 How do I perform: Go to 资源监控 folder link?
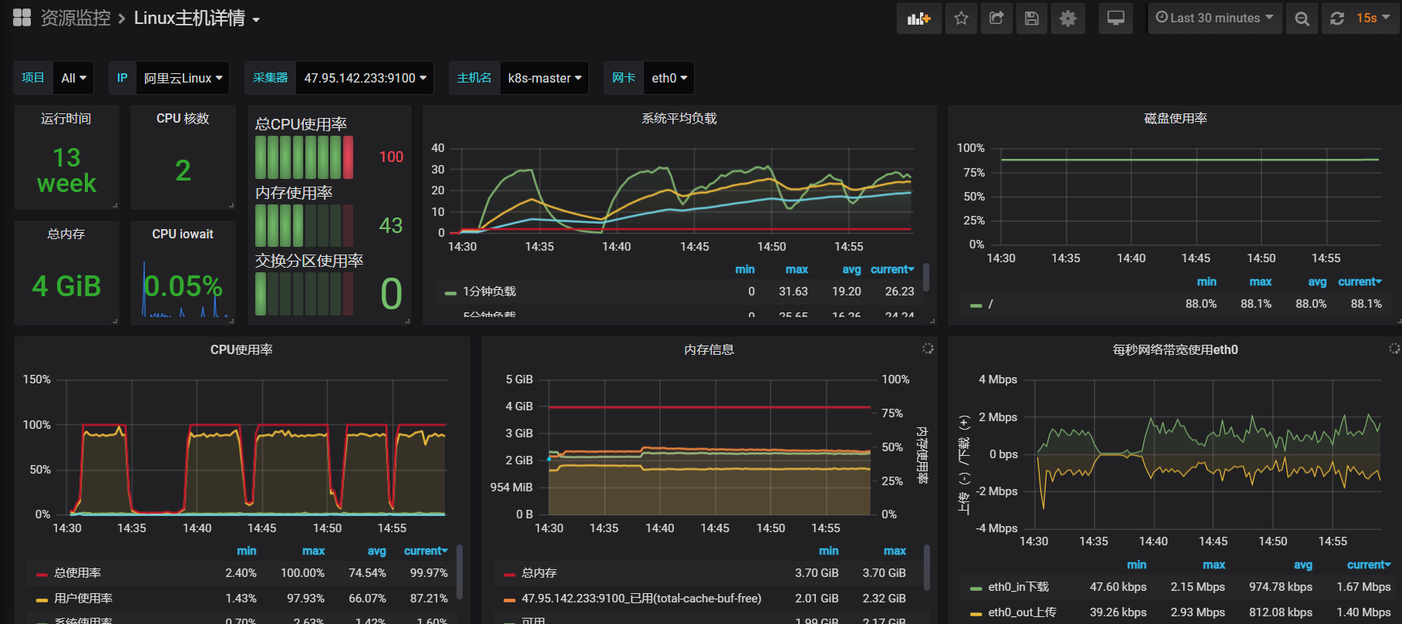(76, 19)
